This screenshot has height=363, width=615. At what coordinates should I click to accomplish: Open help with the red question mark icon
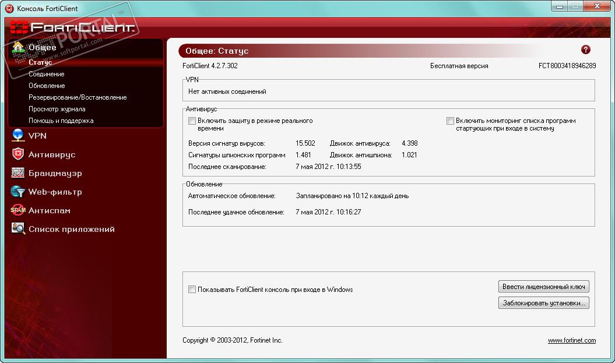coord(586,50)
